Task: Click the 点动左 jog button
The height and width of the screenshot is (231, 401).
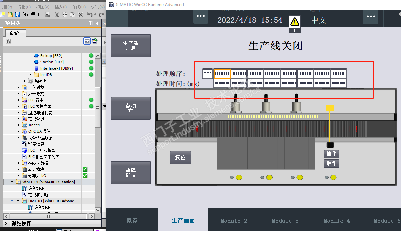Action: 131,108
